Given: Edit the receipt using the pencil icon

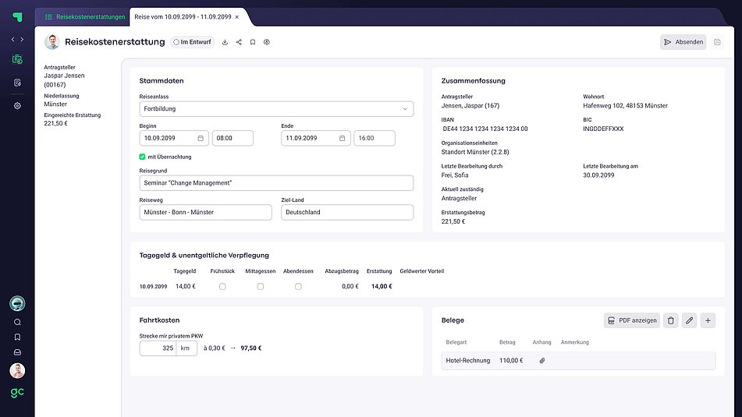Looking at the screenshot, I should click(x=689, y=320).
